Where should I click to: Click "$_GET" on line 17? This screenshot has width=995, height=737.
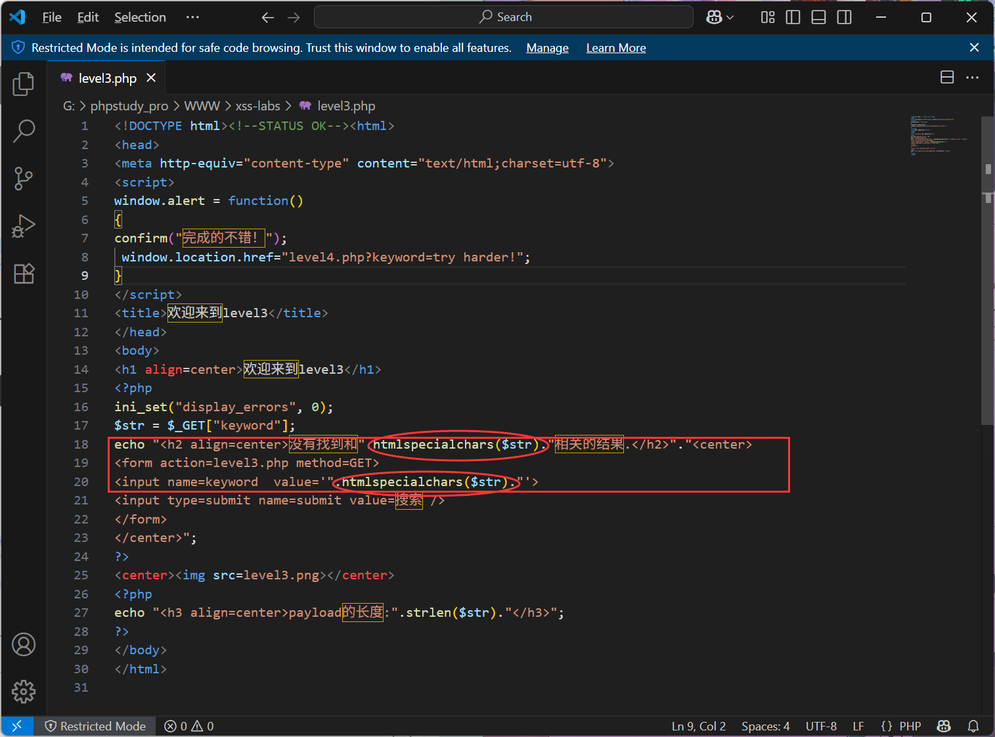coord(187,426)
